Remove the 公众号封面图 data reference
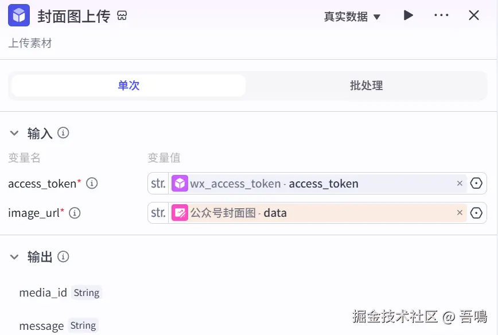Viewport: 498px width, 335px height. (x=460, y=213)
